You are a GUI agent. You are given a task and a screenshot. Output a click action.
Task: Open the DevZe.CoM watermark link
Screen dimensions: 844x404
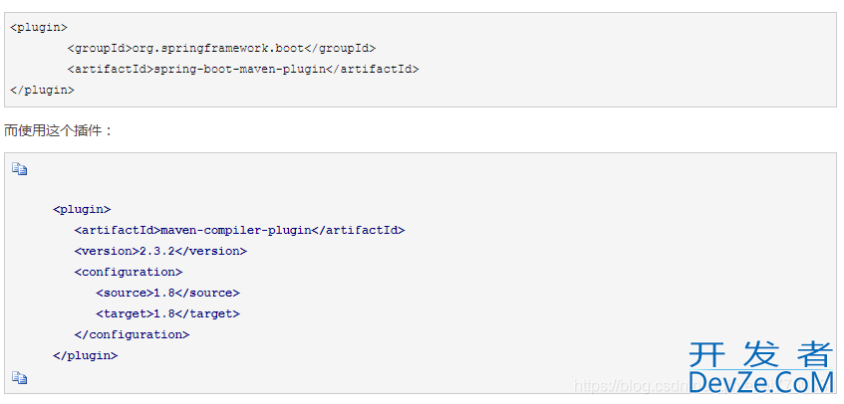point(761,382)
